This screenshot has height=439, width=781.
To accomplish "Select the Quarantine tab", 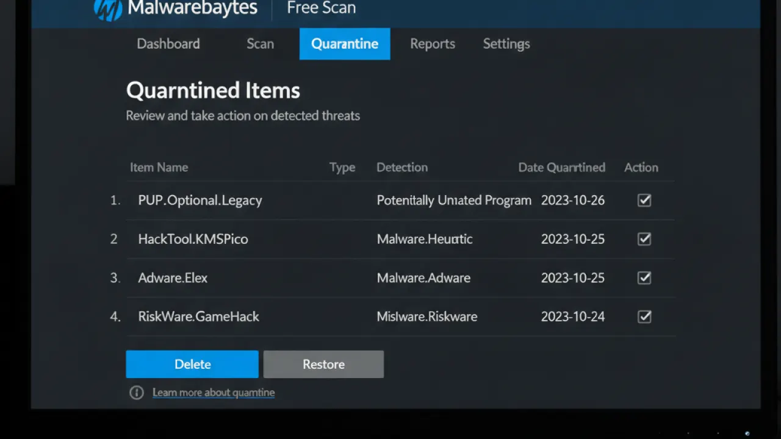I will point(345,44).
